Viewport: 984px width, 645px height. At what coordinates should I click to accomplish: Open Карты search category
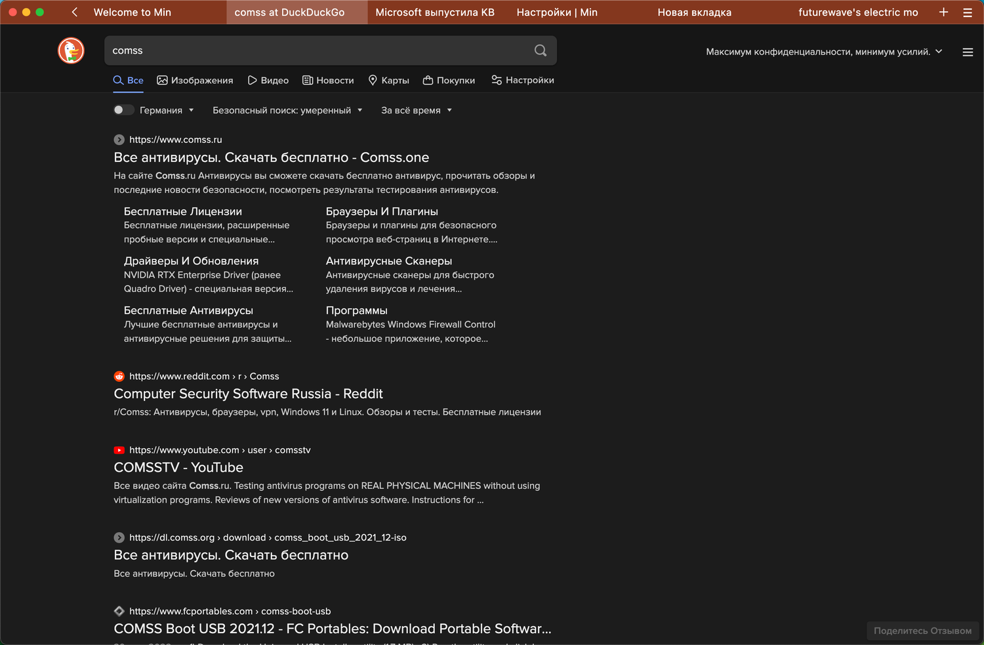click(388, 80)
